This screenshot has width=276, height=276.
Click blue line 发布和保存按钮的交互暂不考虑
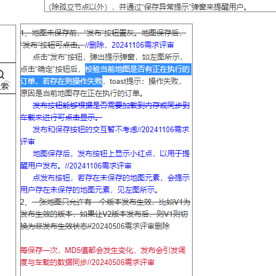pos(85,129)
